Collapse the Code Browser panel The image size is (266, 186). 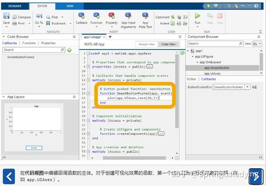4,37
